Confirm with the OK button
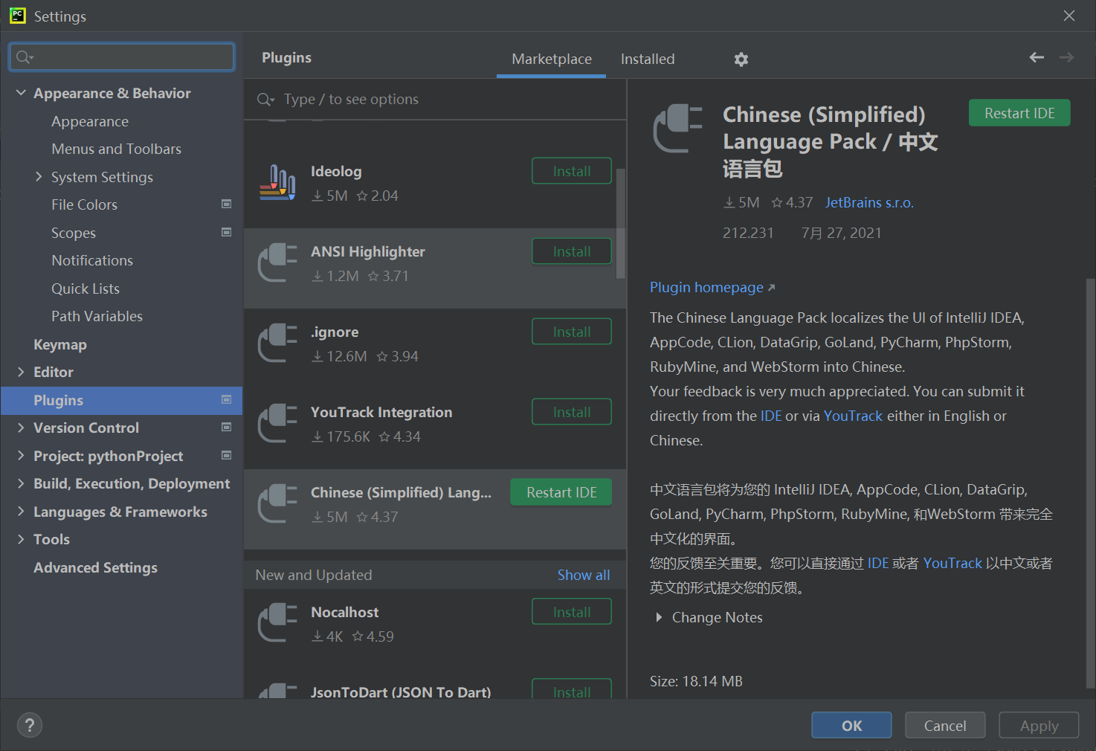 point(851,726)
